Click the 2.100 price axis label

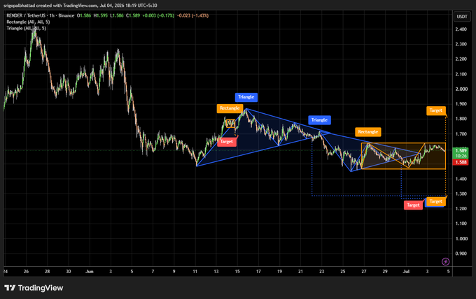[461, 74]
